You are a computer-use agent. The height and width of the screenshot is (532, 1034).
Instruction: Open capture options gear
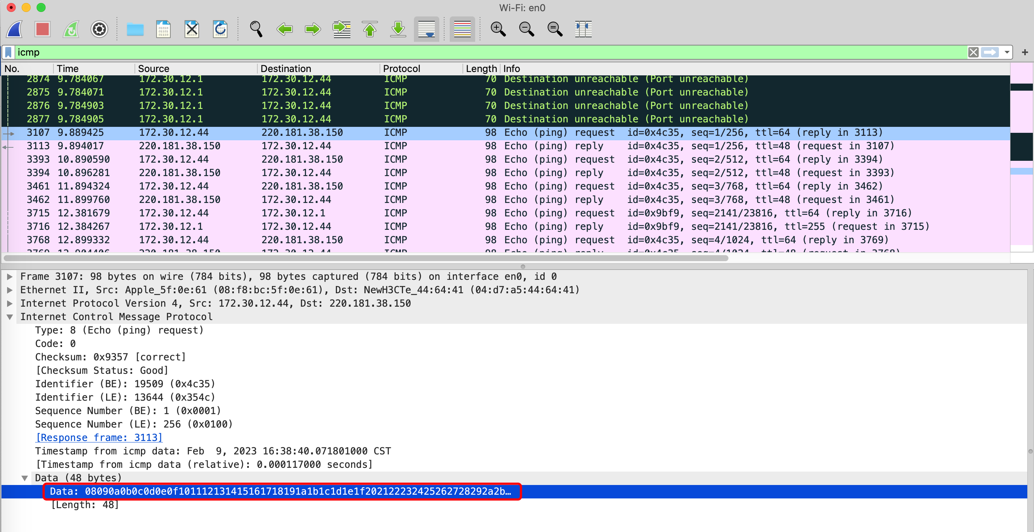pos(99,29)
